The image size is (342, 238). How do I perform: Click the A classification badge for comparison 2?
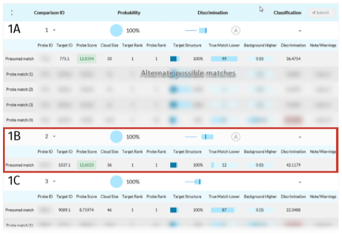pyautogui.click(x=235, y=137)
